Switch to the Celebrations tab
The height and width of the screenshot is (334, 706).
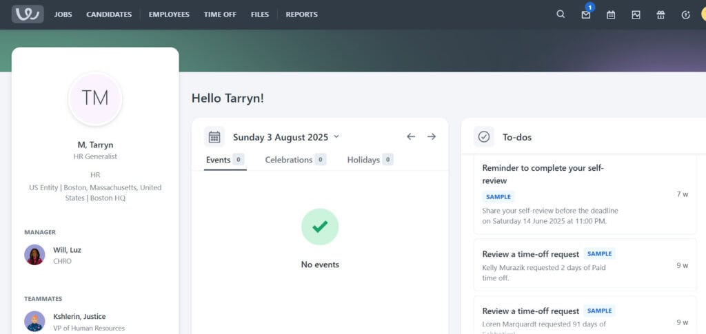295,160
